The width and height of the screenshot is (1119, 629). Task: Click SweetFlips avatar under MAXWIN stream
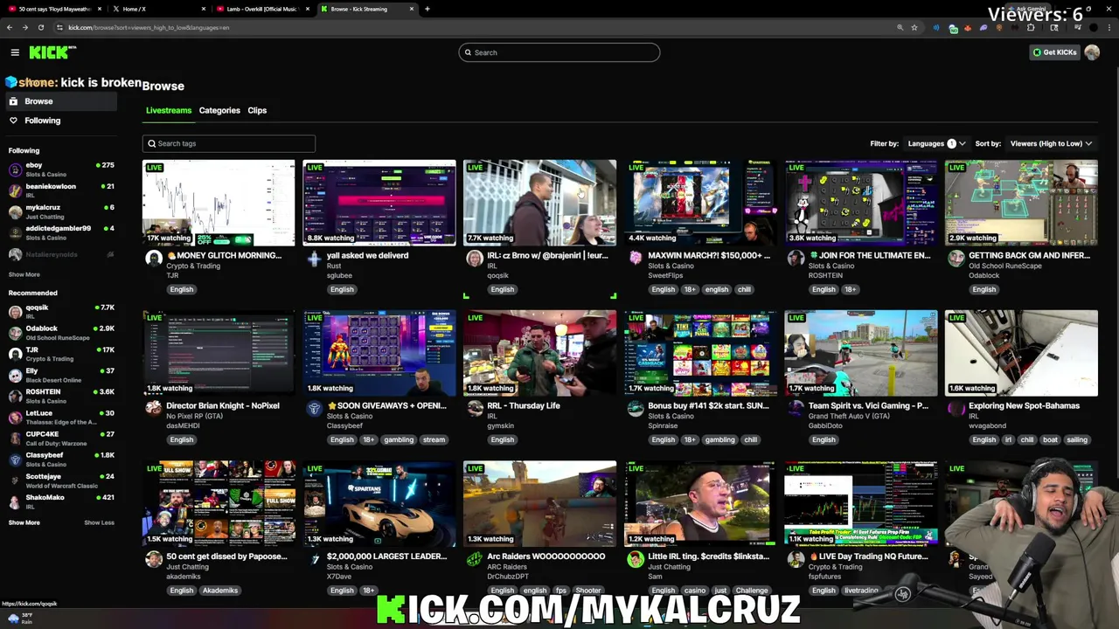coord(636,259)
